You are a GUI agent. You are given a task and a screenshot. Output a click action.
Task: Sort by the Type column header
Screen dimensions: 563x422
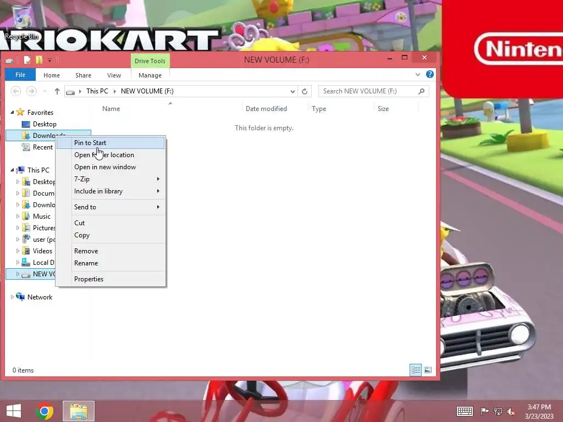pos(319,109)
